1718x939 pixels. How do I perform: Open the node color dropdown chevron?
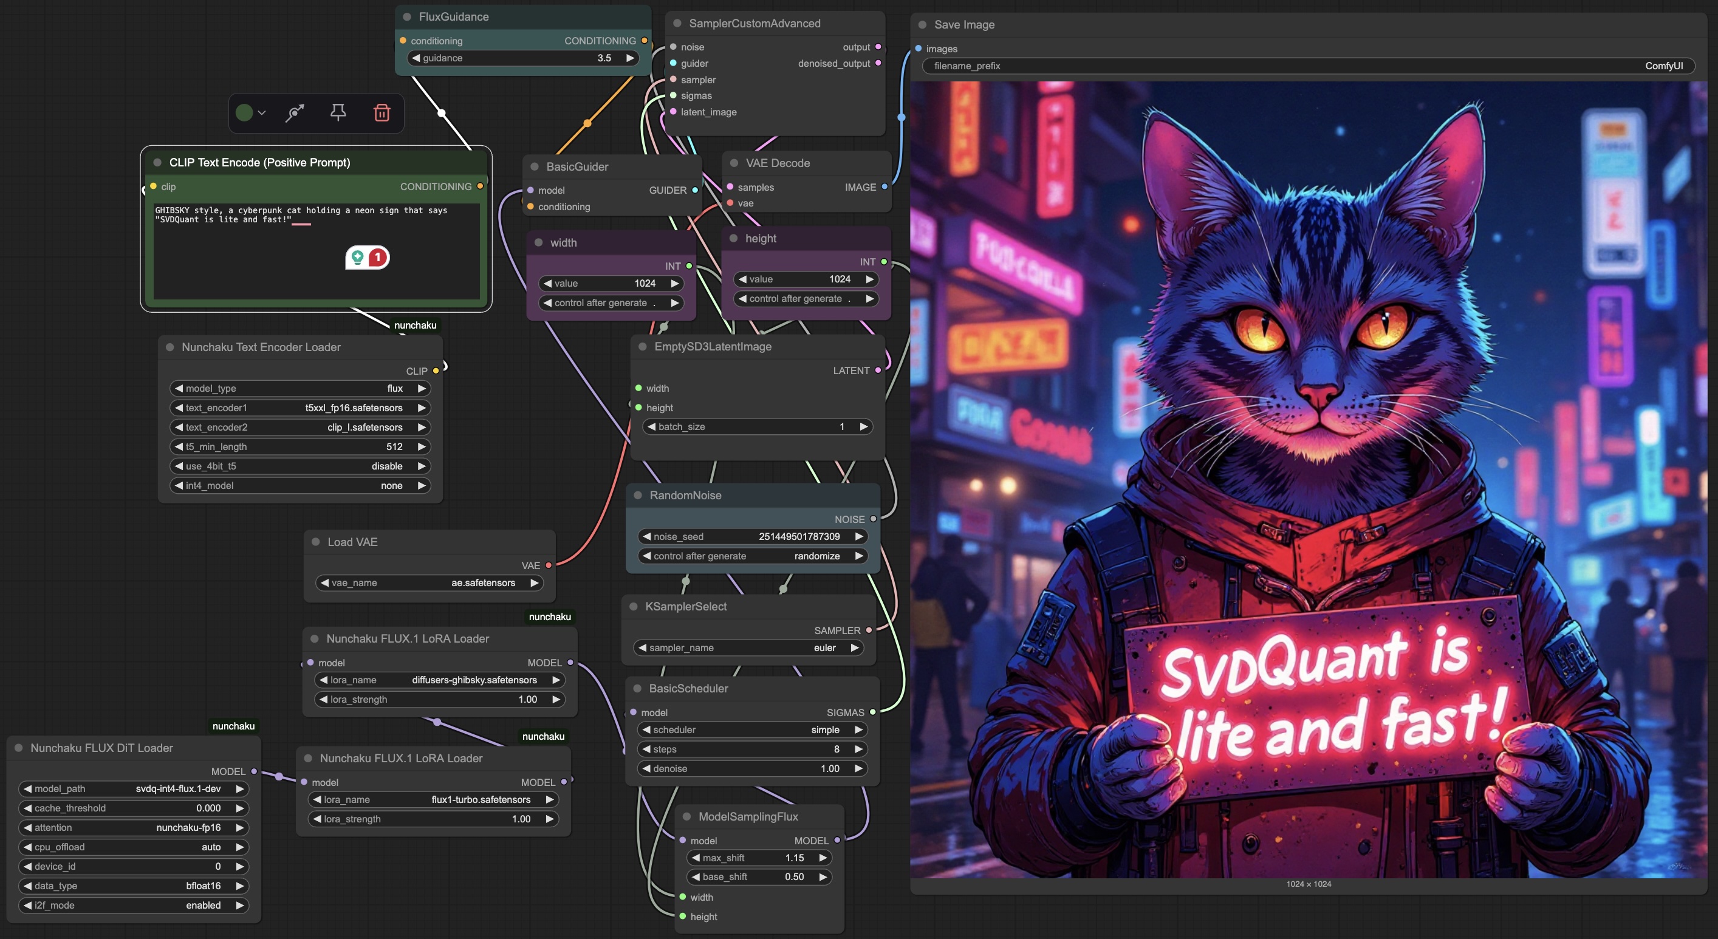tap(262, 113)
